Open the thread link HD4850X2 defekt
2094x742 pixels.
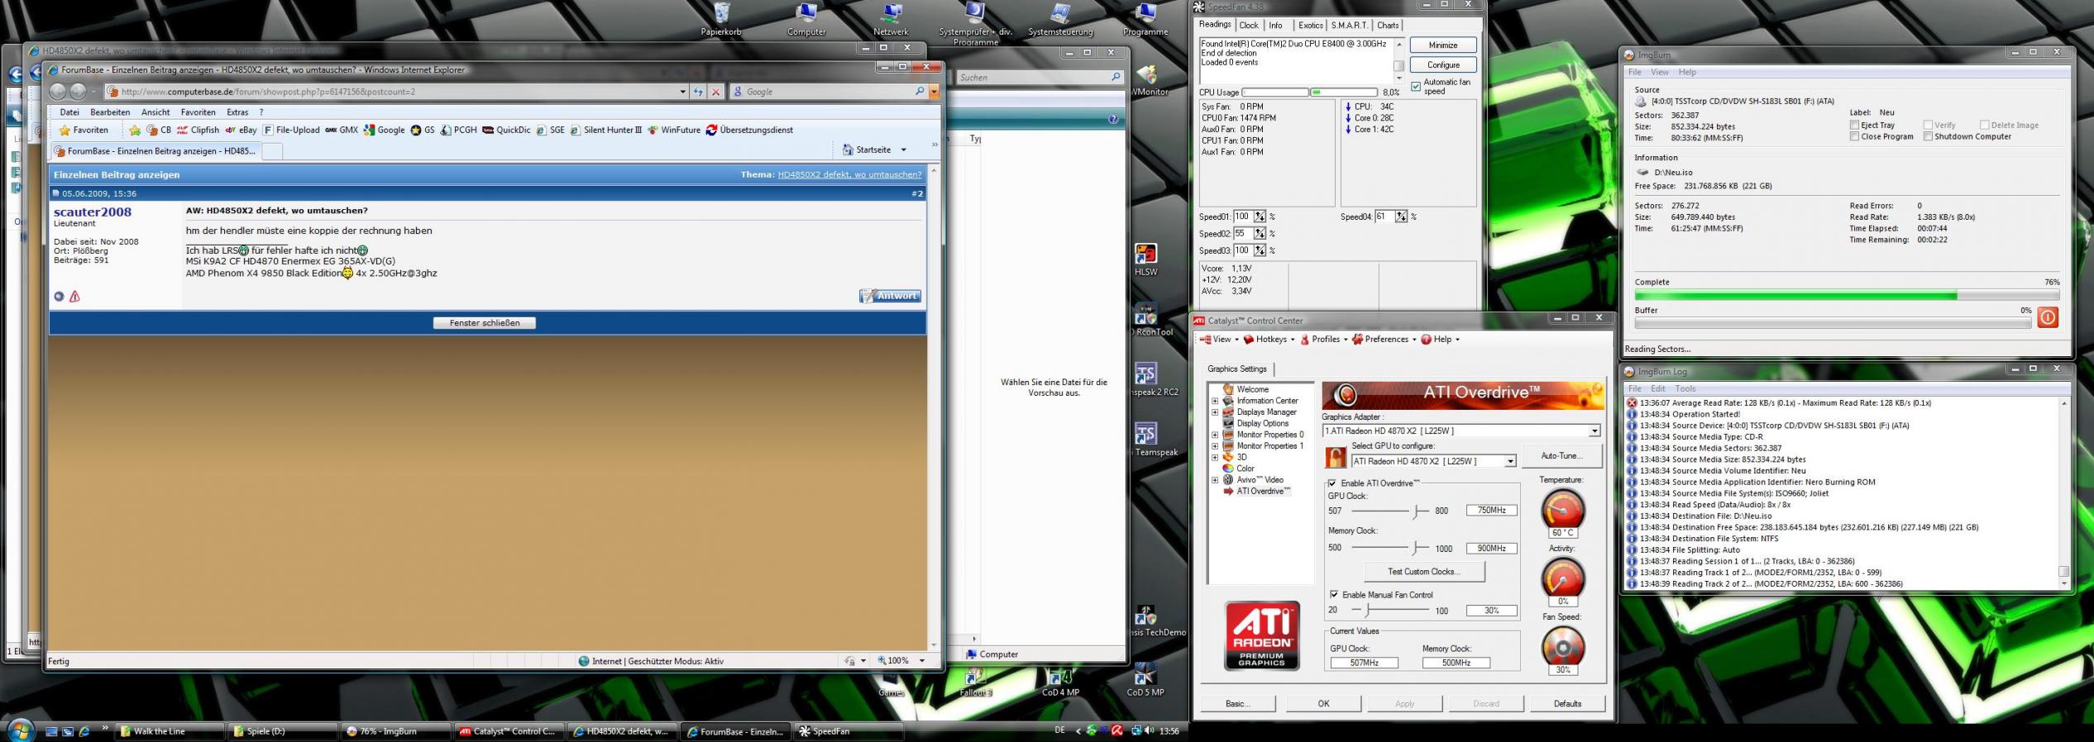849,174
